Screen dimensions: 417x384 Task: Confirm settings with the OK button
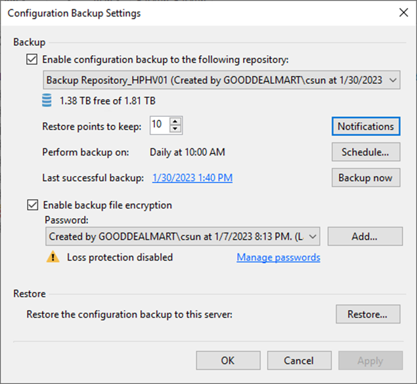click(227, 360)
